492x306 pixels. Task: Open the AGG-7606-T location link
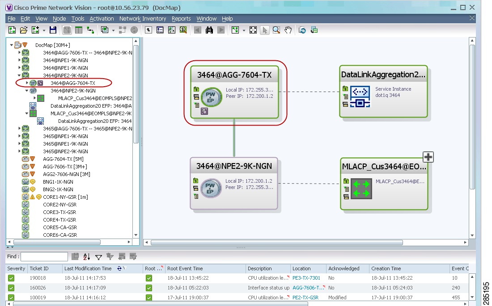click(x=308, y=288)
